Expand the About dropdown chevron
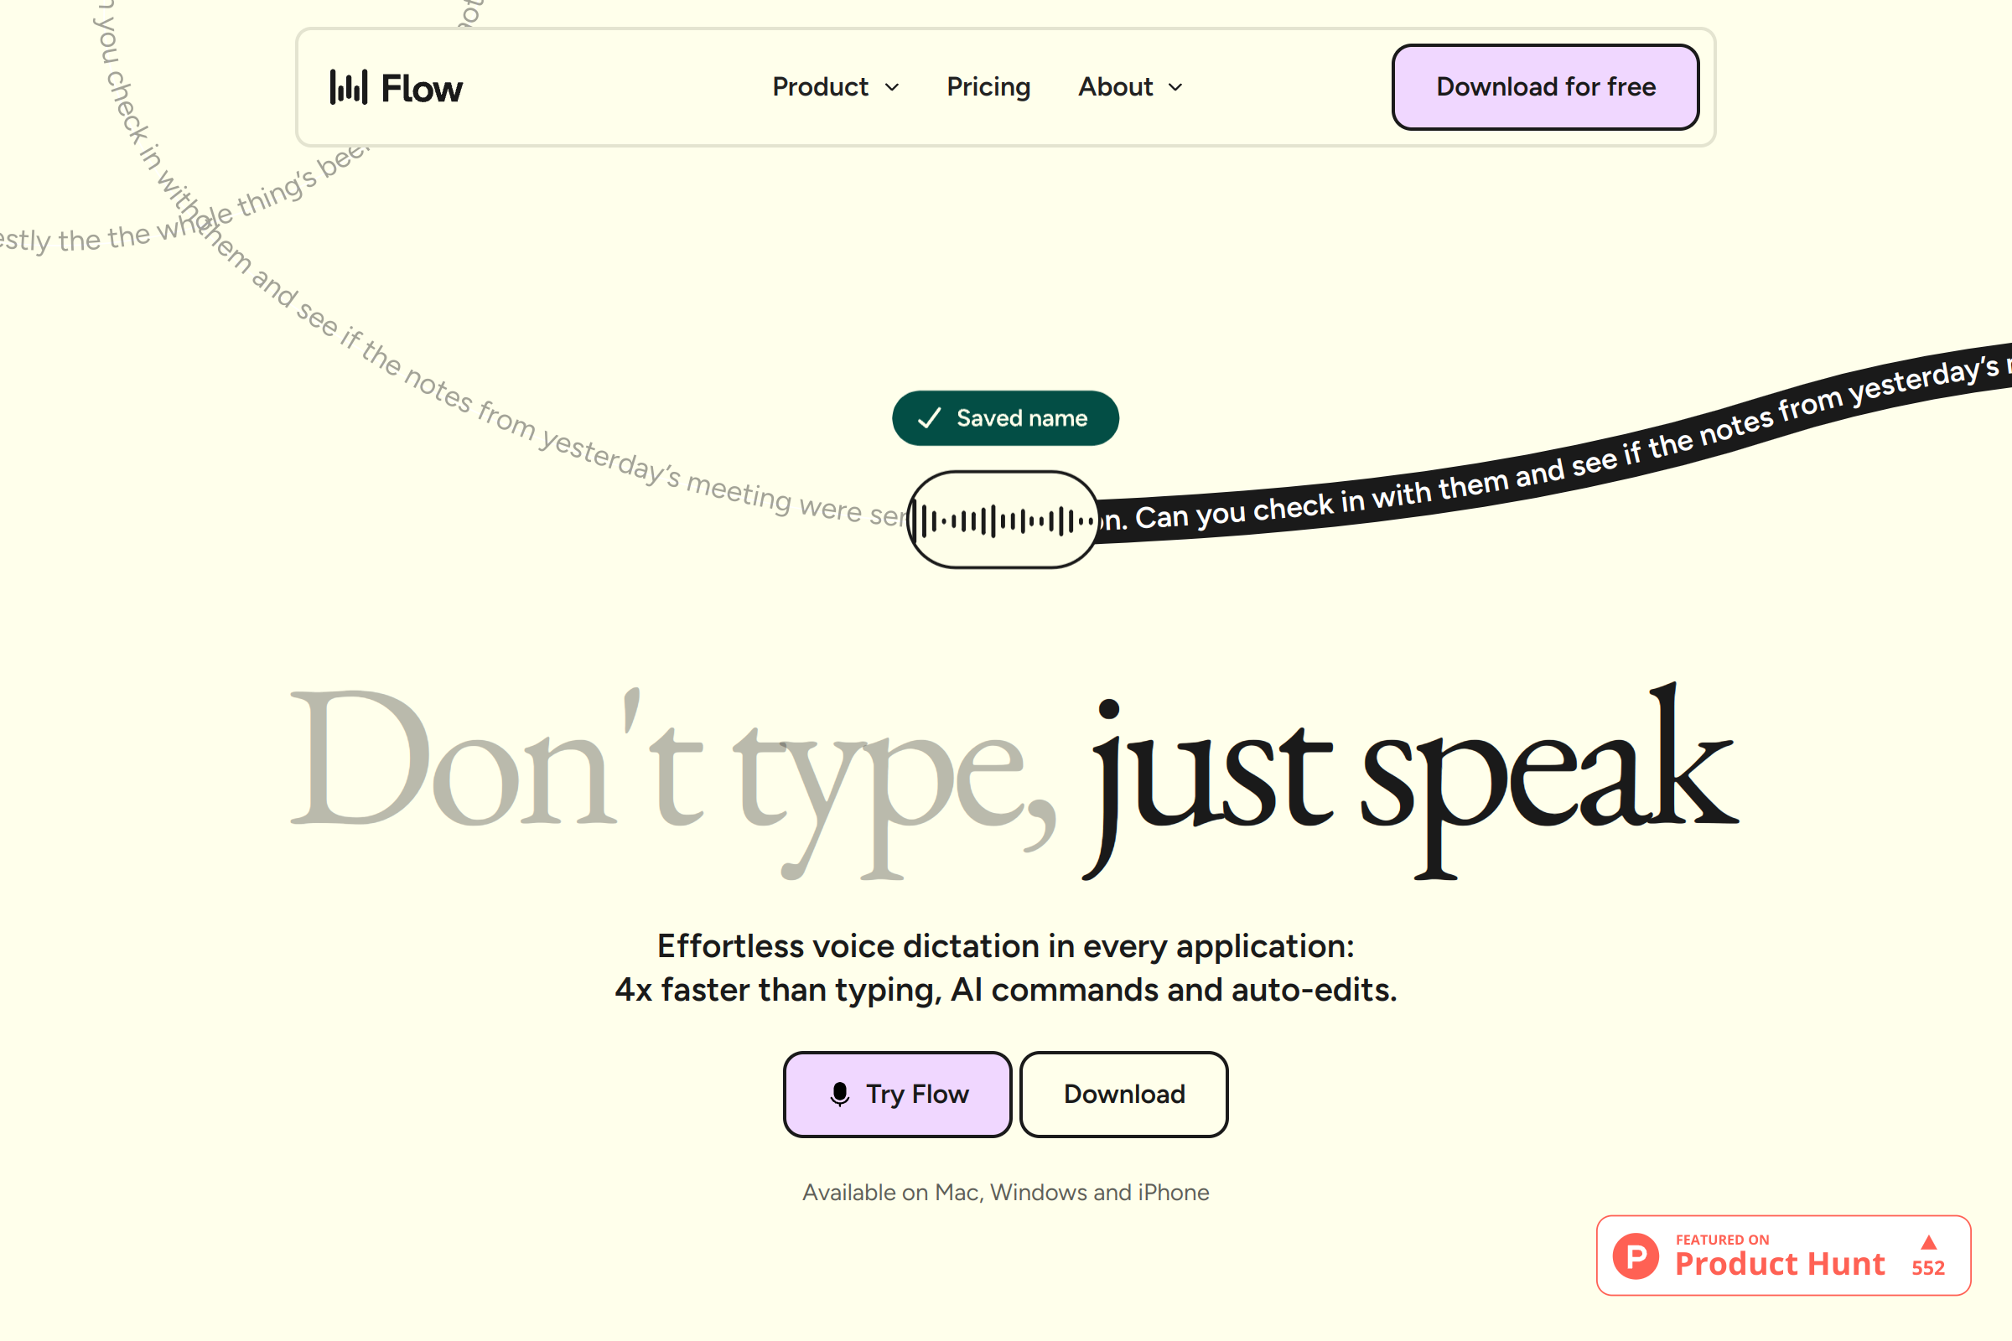The image size is (2012, 1341). point(1175,88)
